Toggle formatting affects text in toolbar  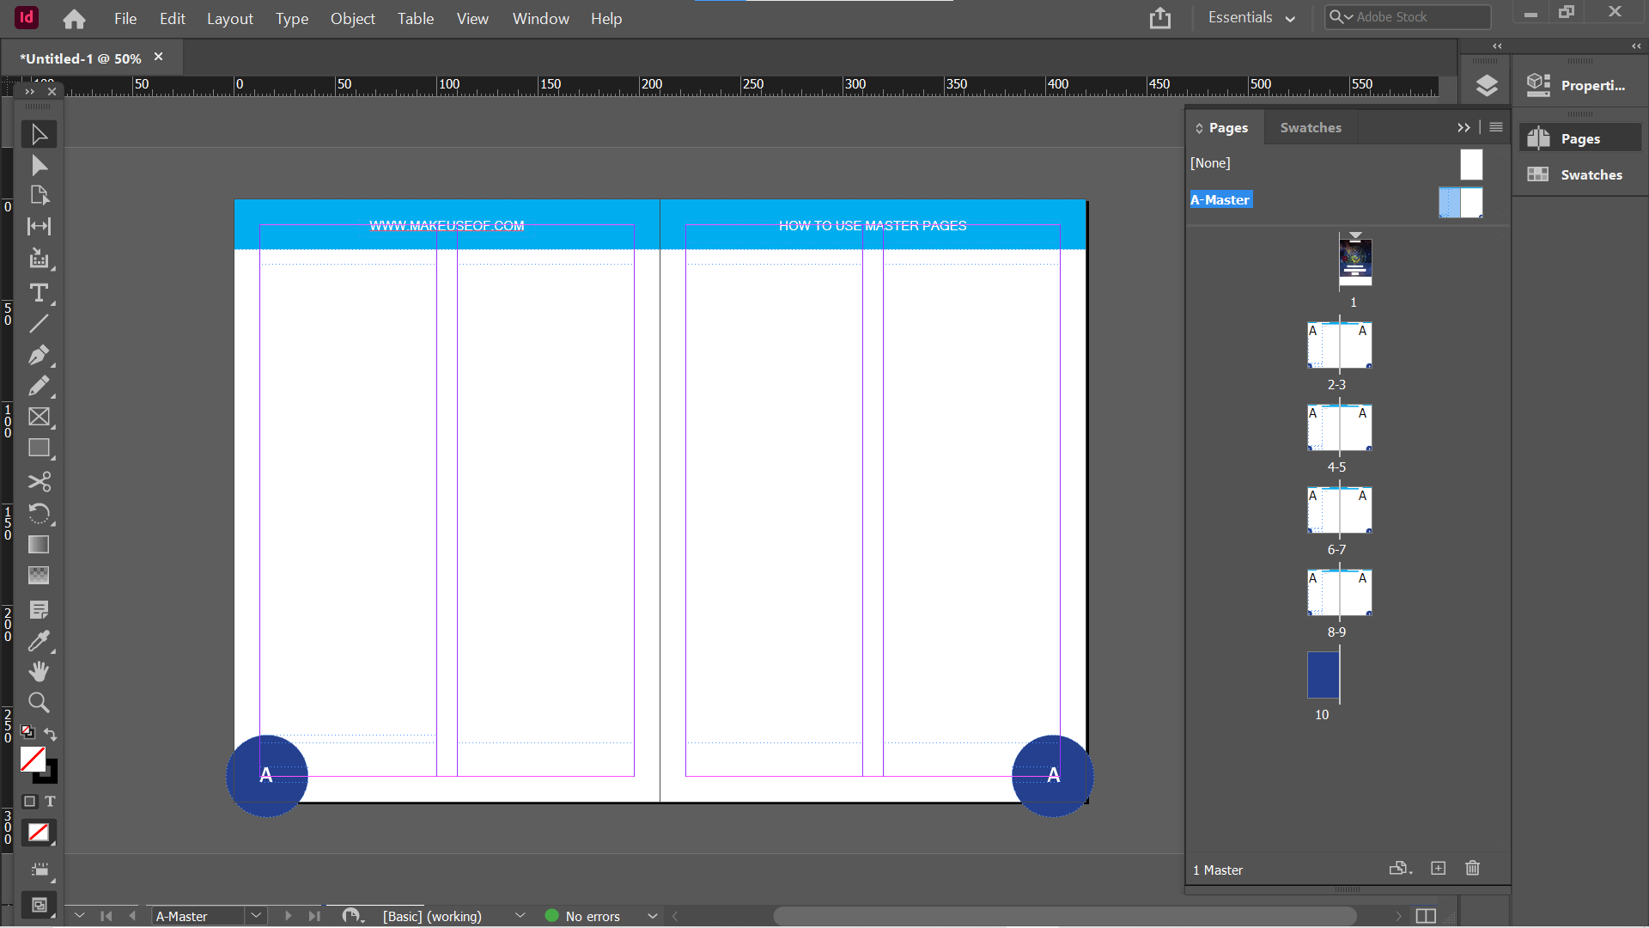(x=51, y=802)
